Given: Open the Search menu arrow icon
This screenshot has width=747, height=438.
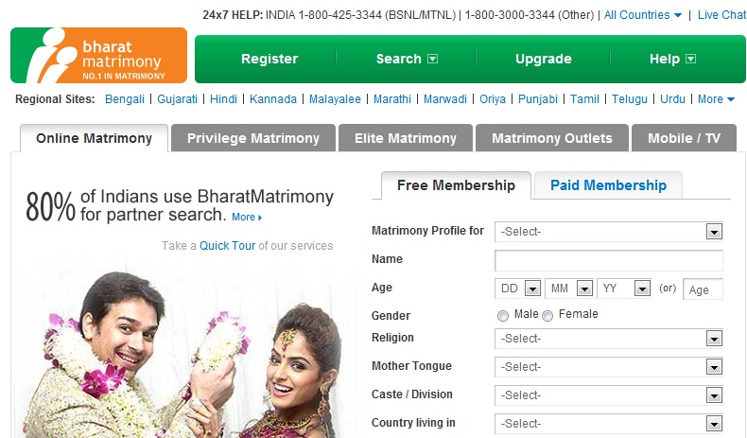Looking at the screenshot, I should click(432, 59).
